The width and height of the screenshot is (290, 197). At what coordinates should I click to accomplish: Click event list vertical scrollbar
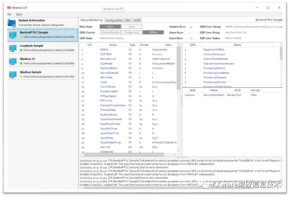click(x=281, y=53)
